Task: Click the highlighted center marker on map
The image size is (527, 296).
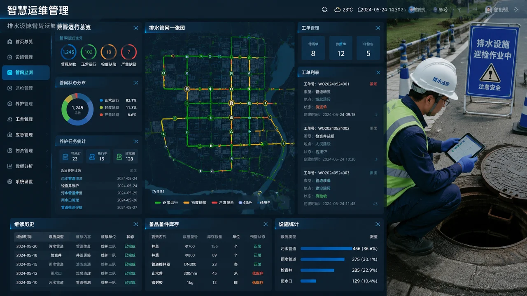Action: [231, 103]
